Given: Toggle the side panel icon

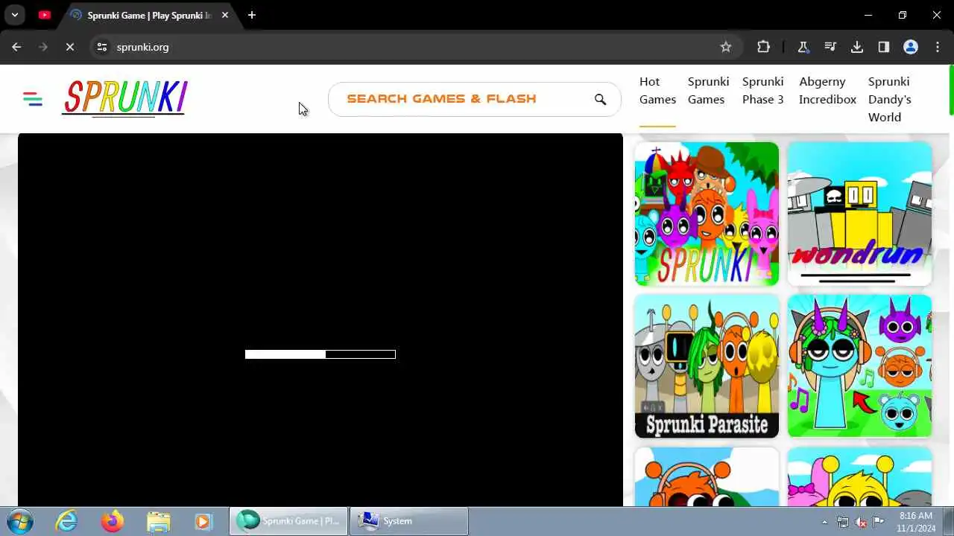Looking at the screenshot, I should pyautogui.click(x=884, y=47).
